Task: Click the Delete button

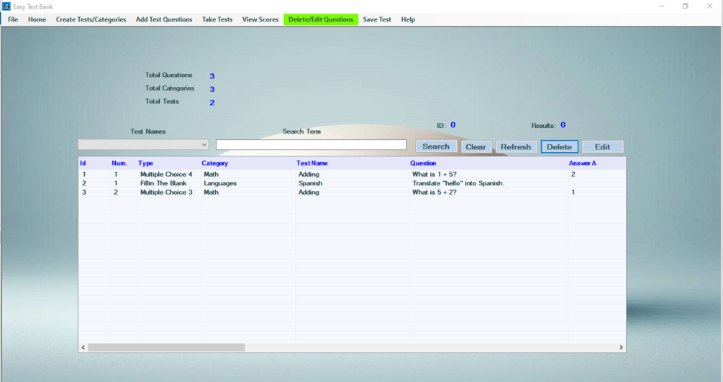Action: point(559,146)
